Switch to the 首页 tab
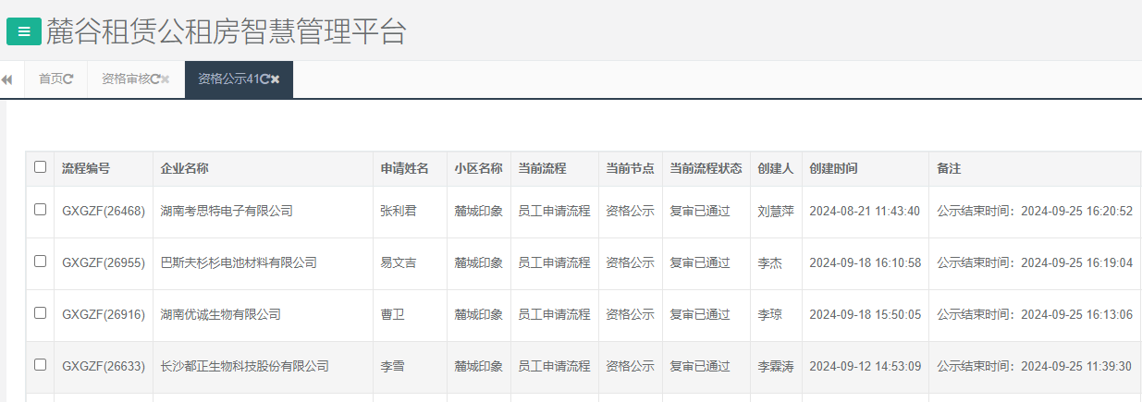The width and height of the screenshot is (1142, 402). pos(50,79)
